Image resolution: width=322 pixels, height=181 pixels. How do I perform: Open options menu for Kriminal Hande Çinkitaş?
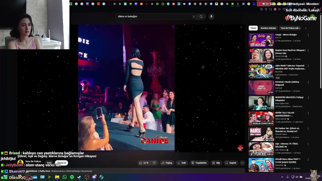[x=308, y=82]
